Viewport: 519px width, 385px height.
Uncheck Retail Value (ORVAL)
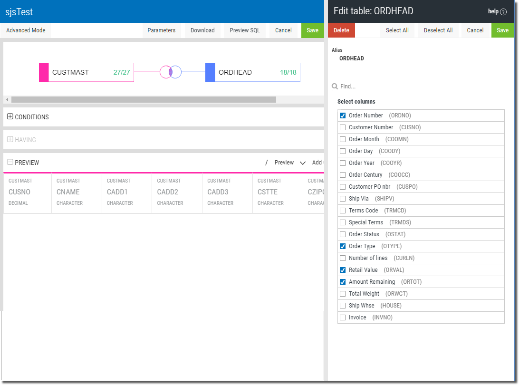click(x=343, y=269)
